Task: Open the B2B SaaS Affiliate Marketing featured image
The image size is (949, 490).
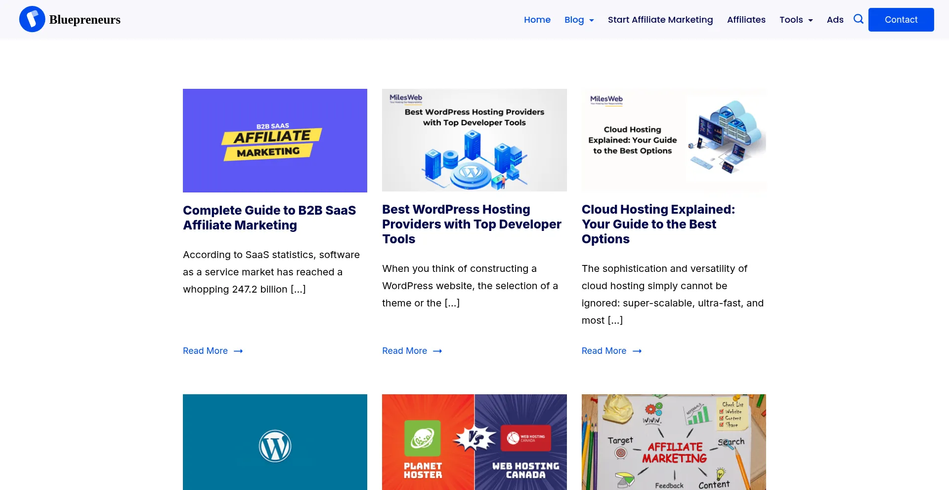Action: 275,140
